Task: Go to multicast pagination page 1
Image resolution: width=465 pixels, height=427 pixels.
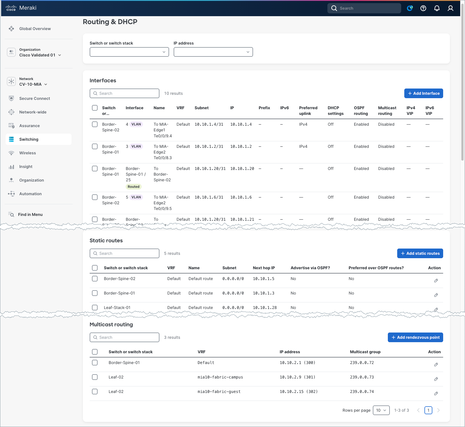Action: [x=428, y=410]
